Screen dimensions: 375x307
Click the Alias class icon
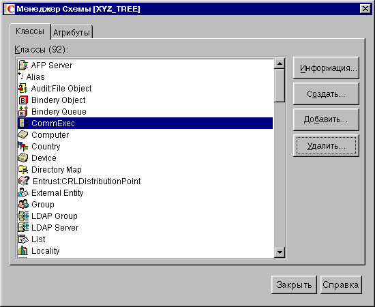point(21,76)
